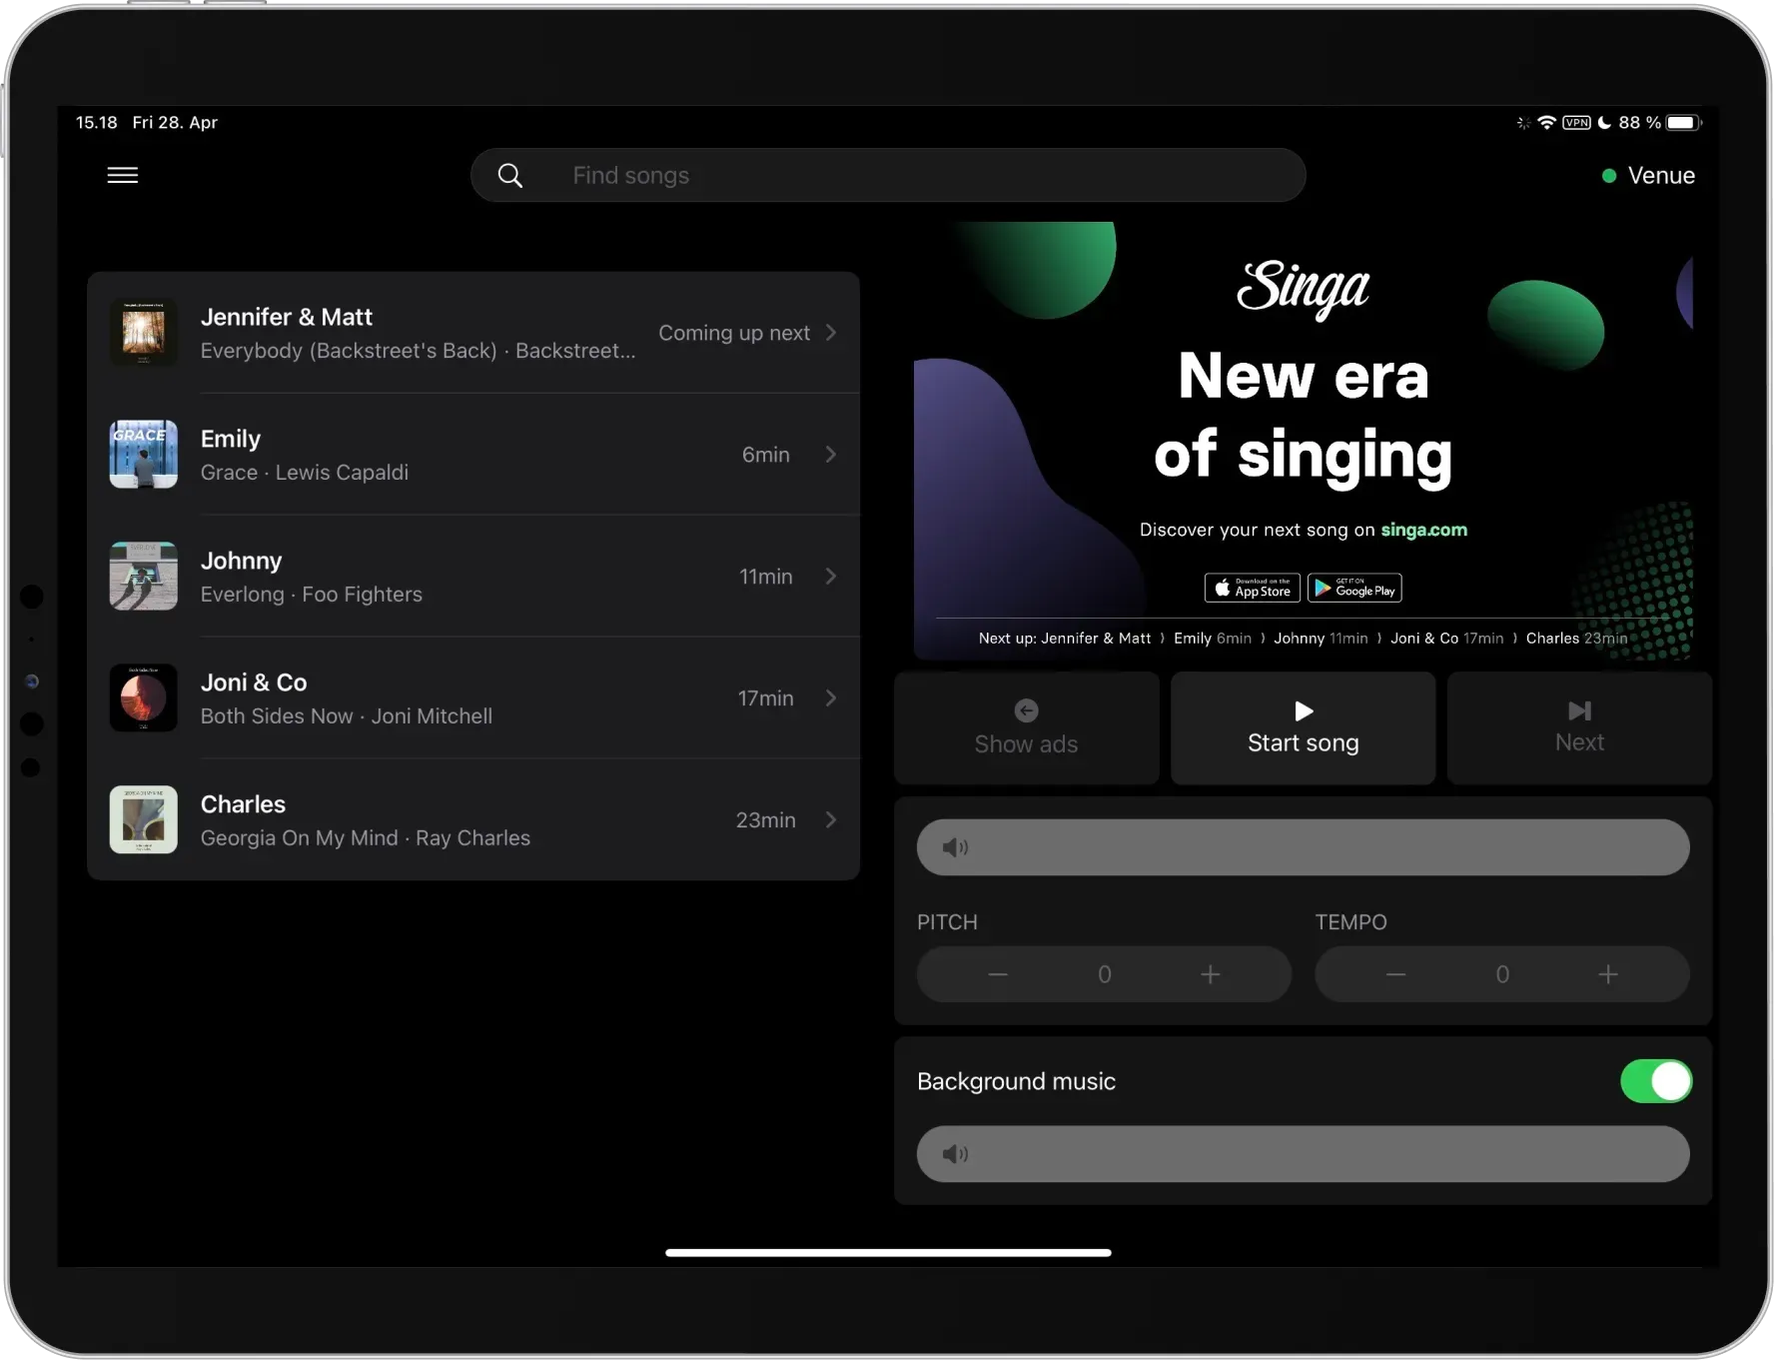
Task: Expand Charles row chevron
Action: (831, 820)
